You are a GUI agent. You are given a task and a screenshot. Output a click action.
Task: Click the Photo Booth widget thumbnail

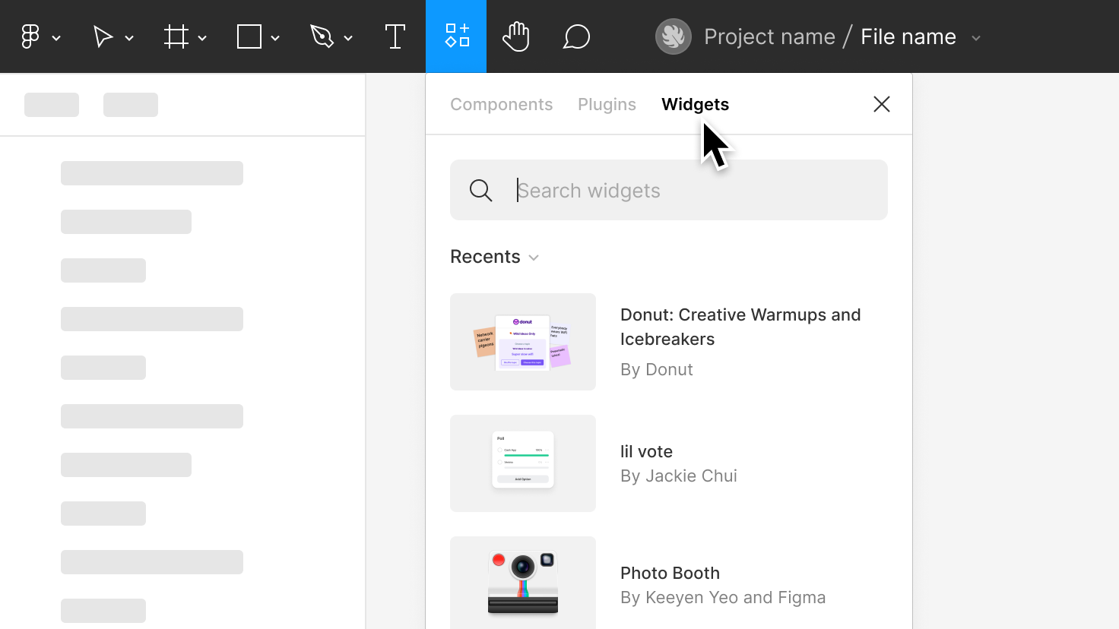pyautogui.click(x=522, y=583)
